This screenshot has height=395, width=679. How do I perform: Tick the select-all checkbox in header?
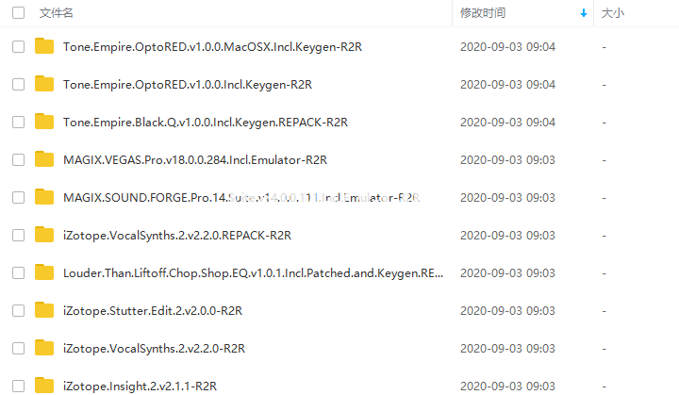[18, 13]
